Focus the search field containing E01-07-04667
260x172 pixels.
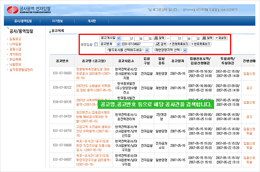click(138, 44)
